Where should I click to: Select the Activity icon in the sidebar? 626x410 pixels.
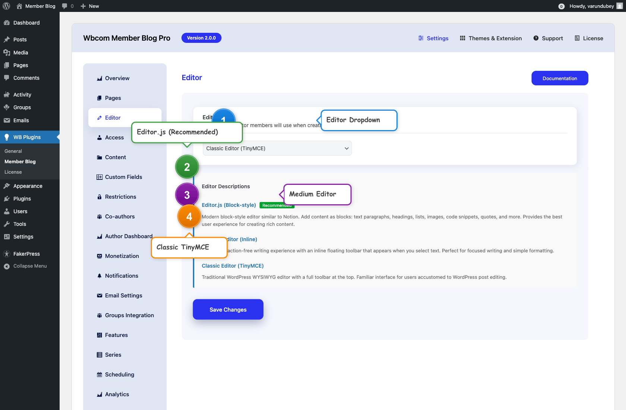coord(7,94)
